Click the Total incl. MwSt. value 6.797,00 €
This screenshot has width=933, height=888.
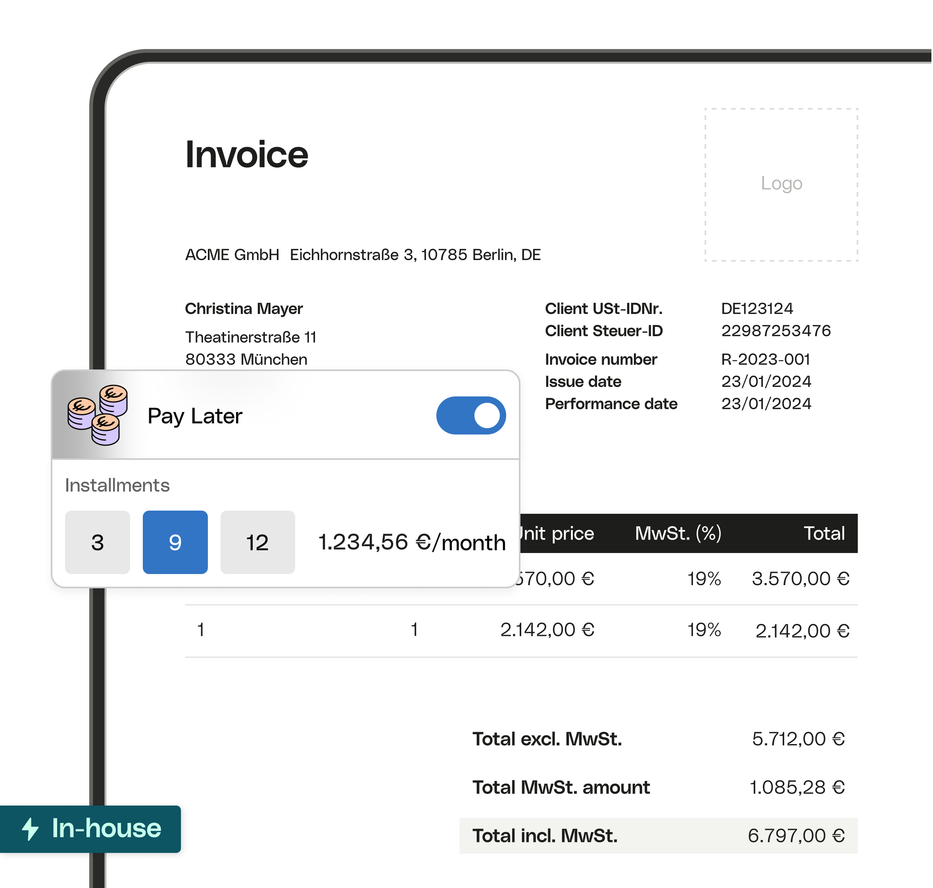coord(796,835)
